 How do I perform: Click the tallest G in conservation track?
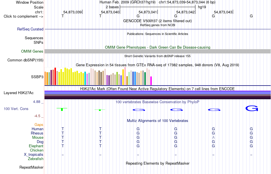(x=252, y=108)
